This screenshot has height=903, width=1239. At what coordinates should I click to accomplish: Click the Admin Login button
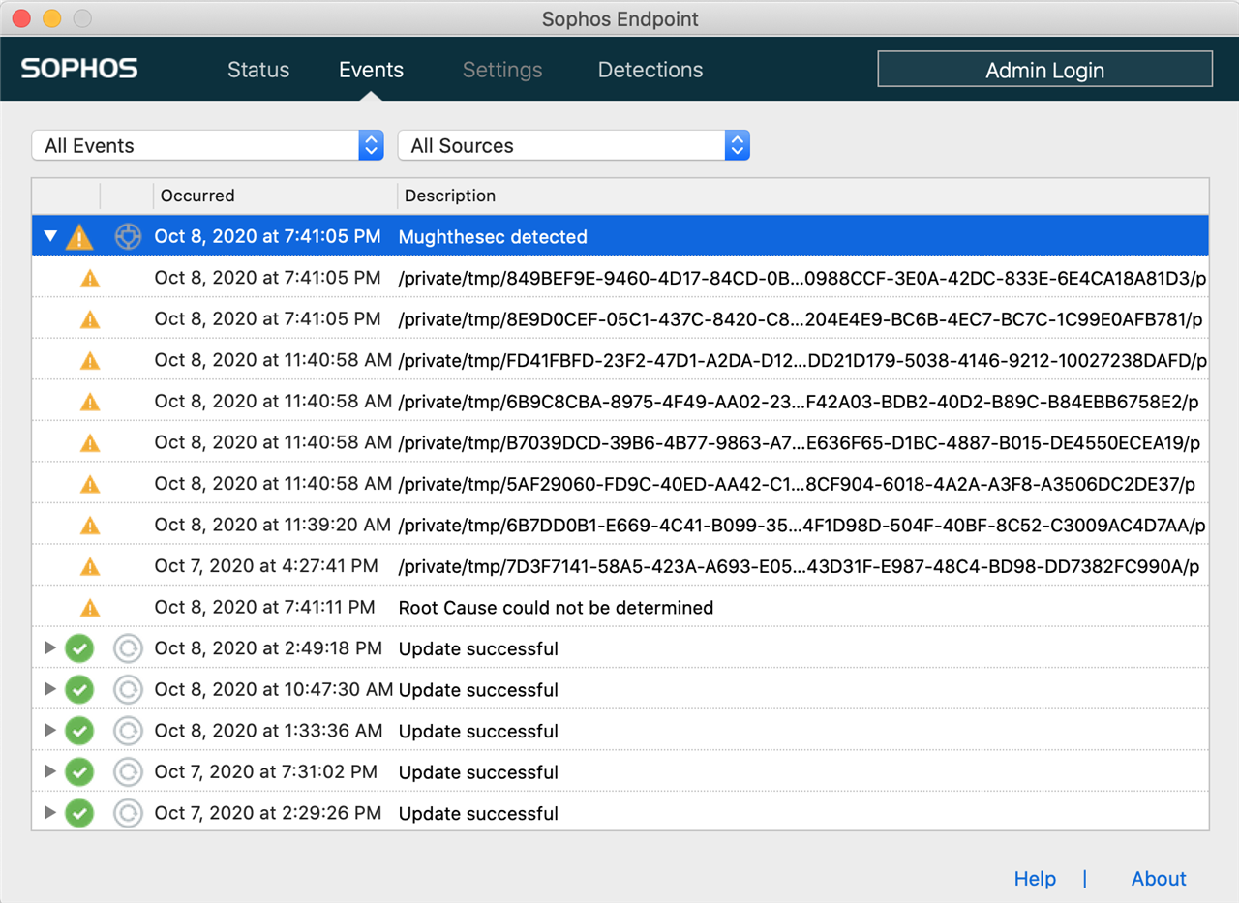click(x=1044, y=70)
